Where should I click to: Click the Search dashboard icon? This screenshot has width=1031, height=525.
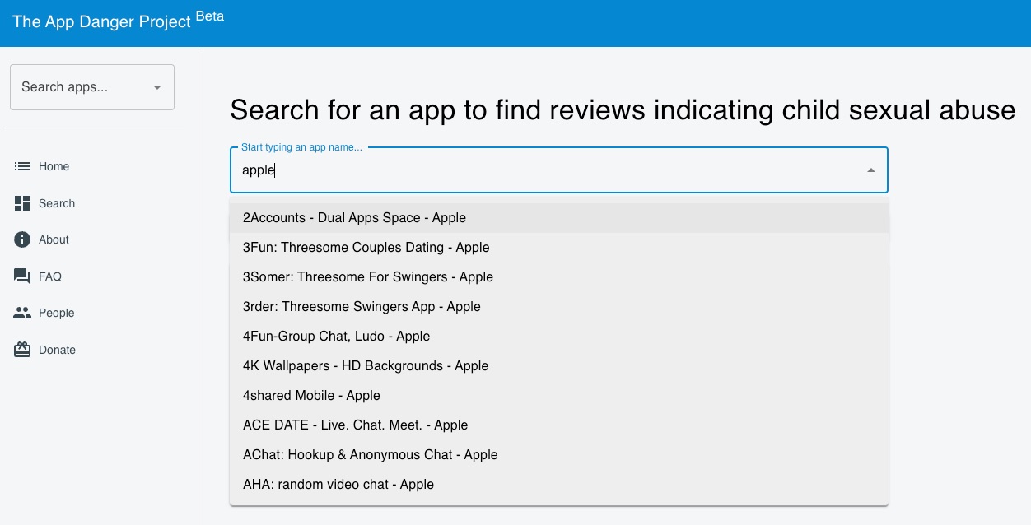click(22, 203)
